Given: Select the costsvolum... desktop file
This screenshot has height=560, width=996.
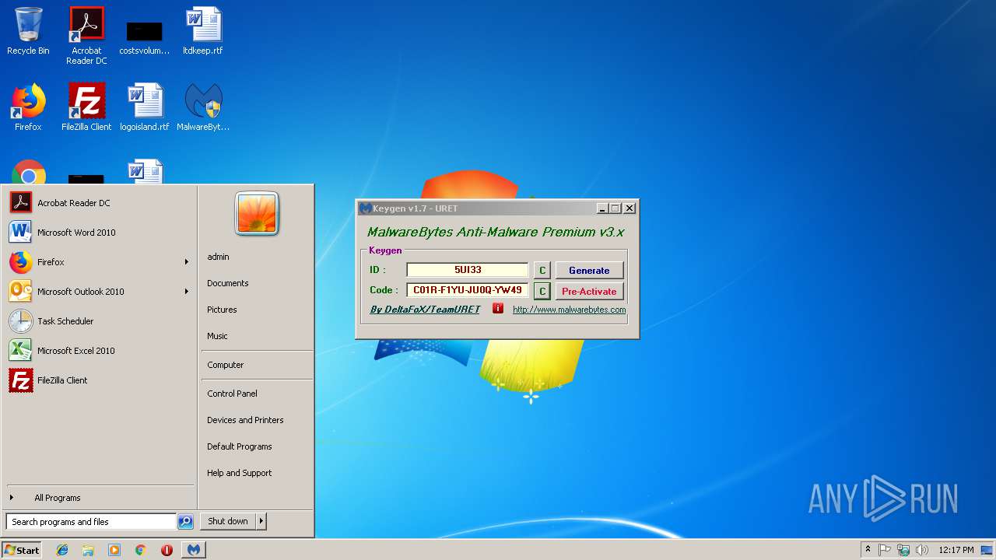Looking at the screenshot, I should (x=145, y=37).
